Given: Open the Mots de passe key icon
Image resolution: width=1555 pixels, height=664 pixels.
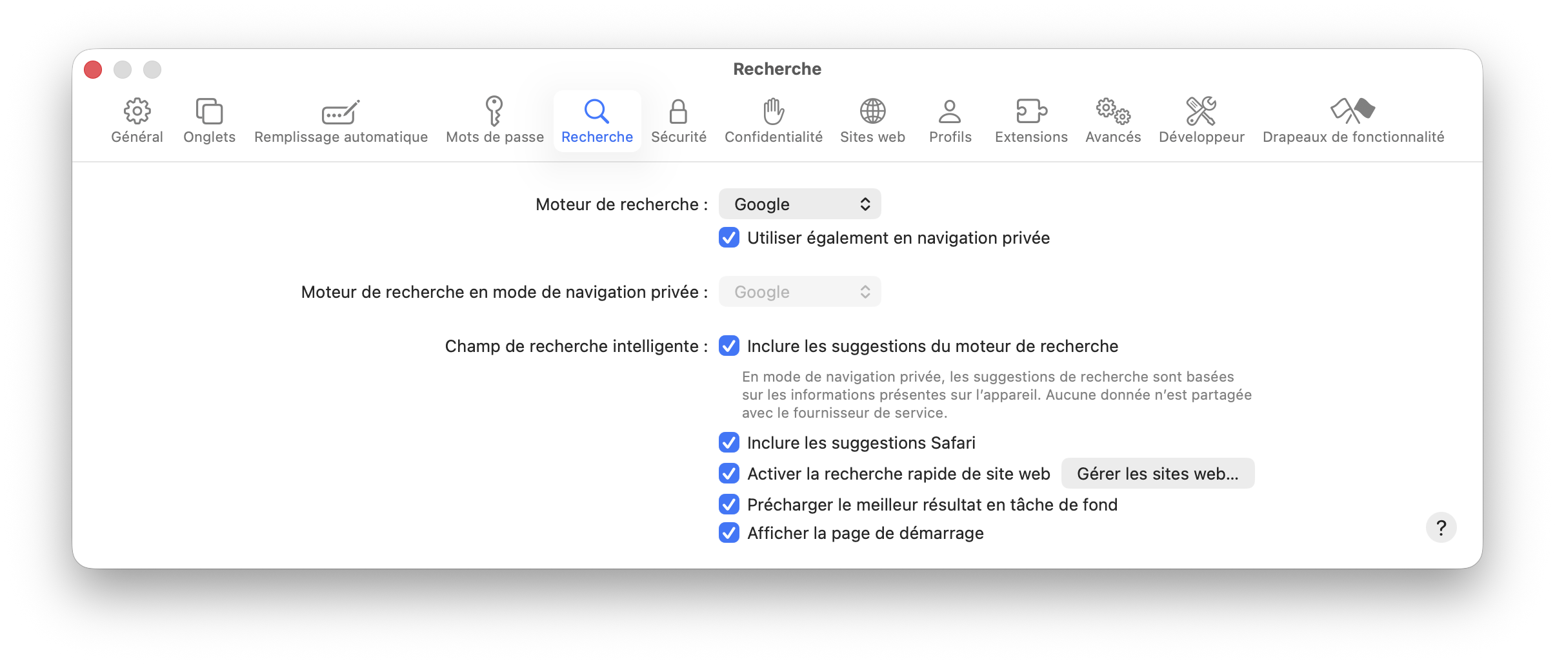Looking at the screenshot, I should tap(494, 111).
